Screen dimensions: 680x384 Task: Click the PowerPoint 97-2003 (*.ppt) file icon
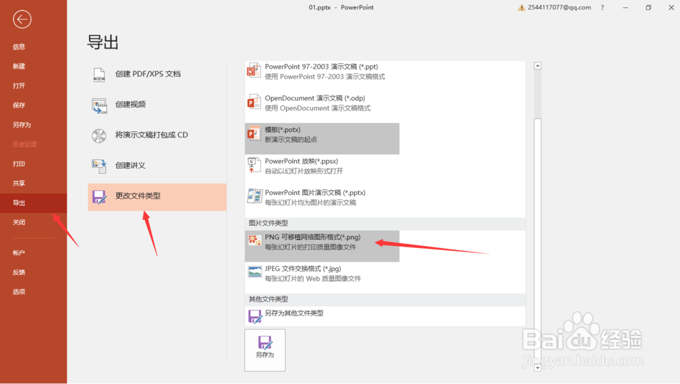point(254,71)
